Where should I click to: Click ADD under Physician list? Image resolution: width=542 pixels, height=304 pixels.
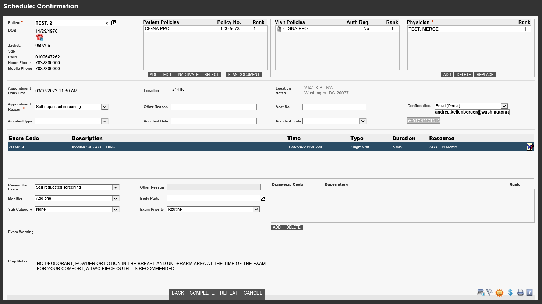pyautogui.click(x=447, y=75)
